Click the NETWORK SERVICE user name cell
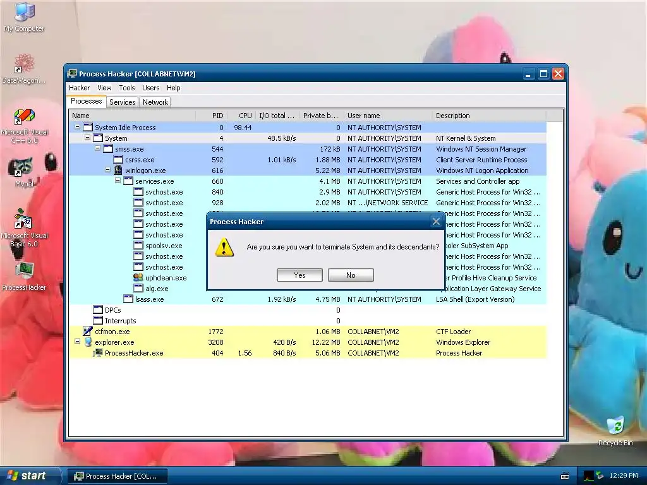 [387, 203]
